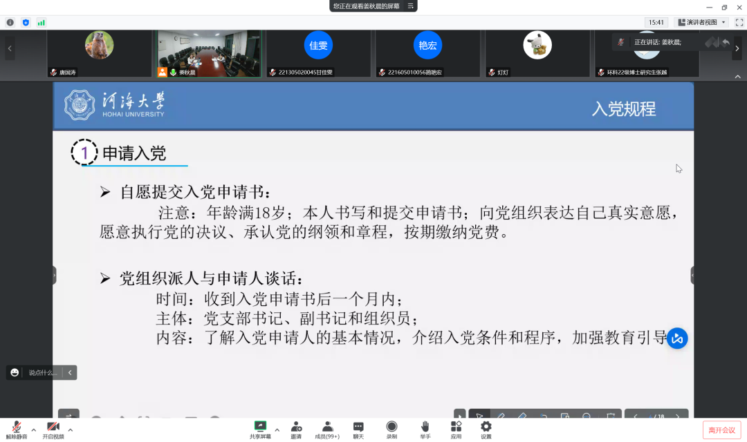Raise hand using 举手 icon

(x=425, y=429)
